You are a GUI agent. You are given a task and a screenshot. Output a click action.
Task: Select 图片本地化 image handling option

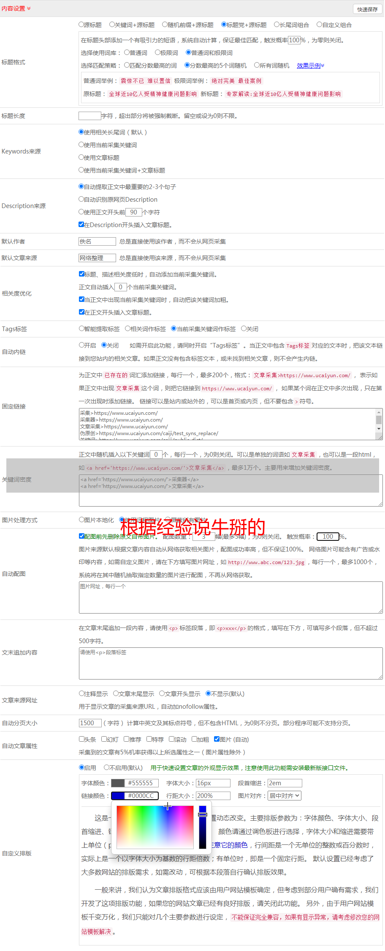coord(82,520)
